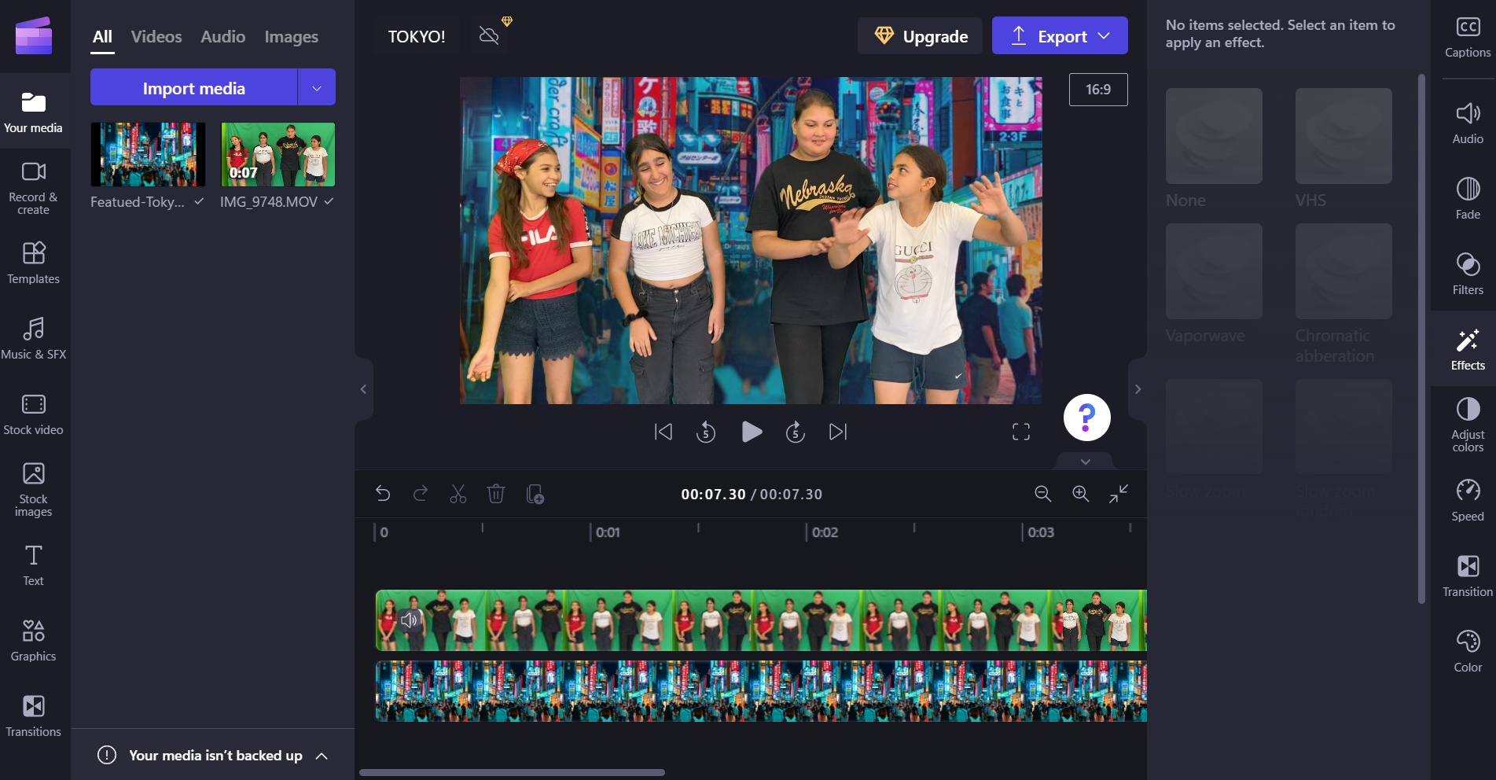Open the Filters panel icon
This screenshot has height=780, width=1496.
pos(1467,273)
